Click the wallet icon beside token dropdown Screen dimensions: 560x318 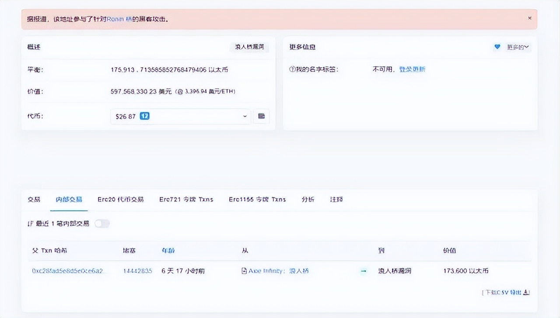coord(261,116)
